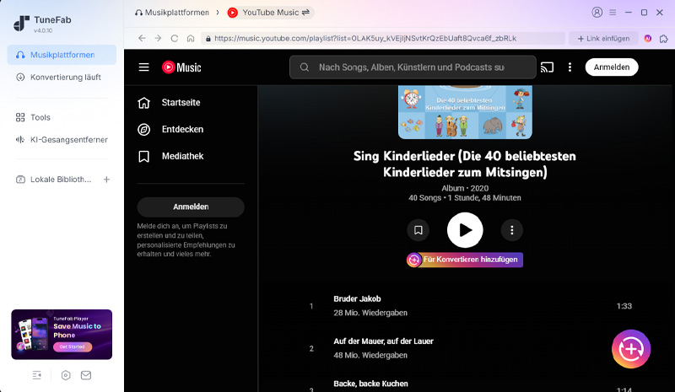
Task: Click Anmelden button in top right
Action: [x=611, y=67]
